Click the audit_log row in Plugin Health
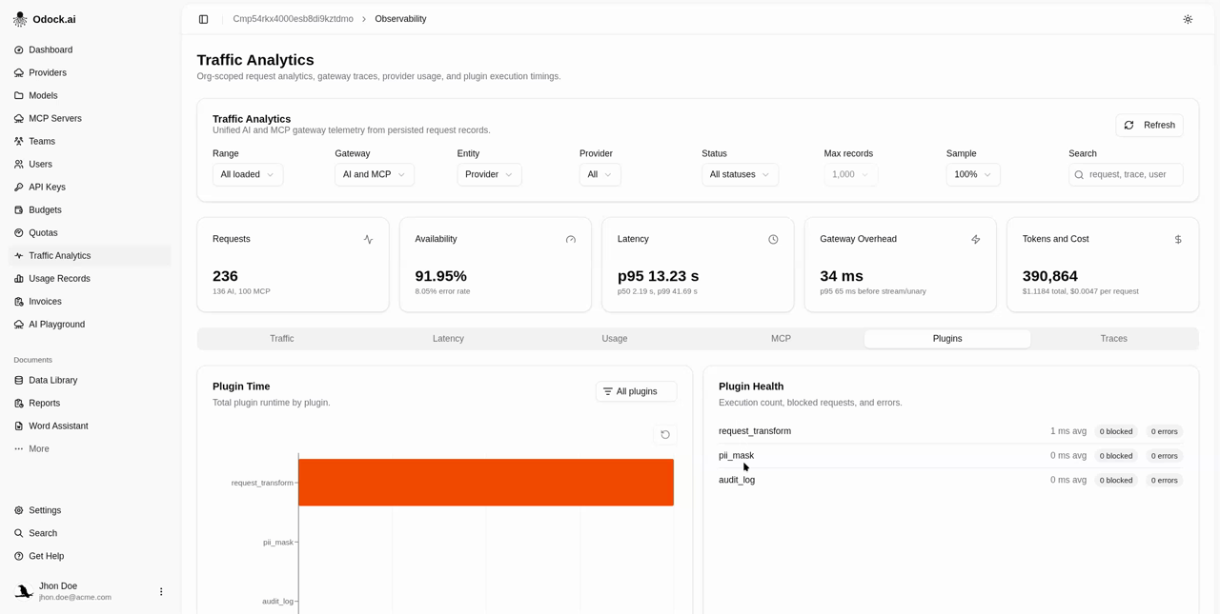1220x614 pixels. coord(950,480)
